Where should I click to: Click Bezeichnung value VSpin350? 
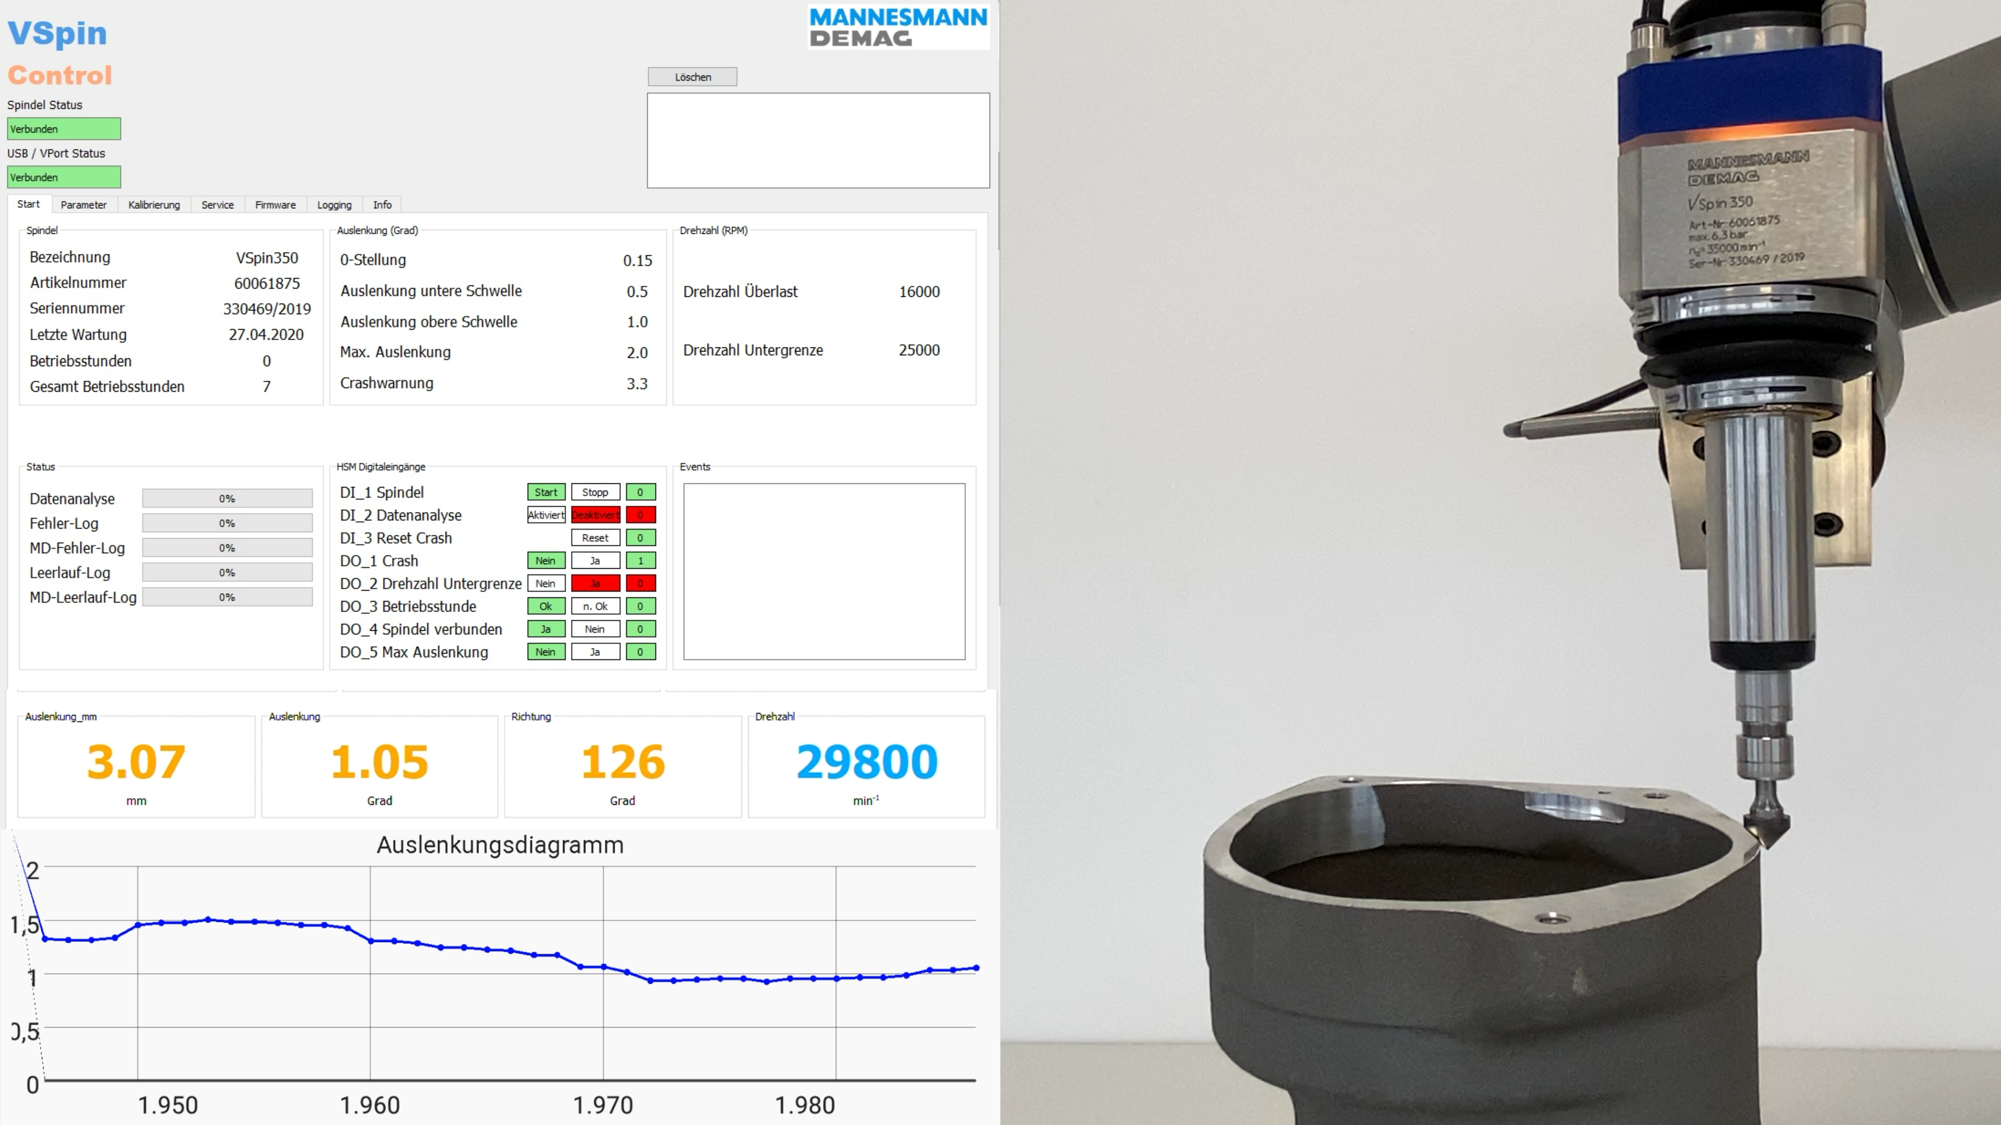pyautogui.click(x=267, y=258)
